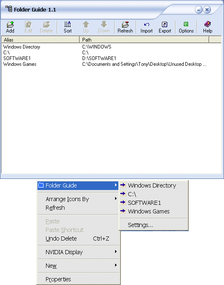This screenshot has width=224, height=285.
Task: Click the Export toolbar icon
Action: [x=165, y=27]
